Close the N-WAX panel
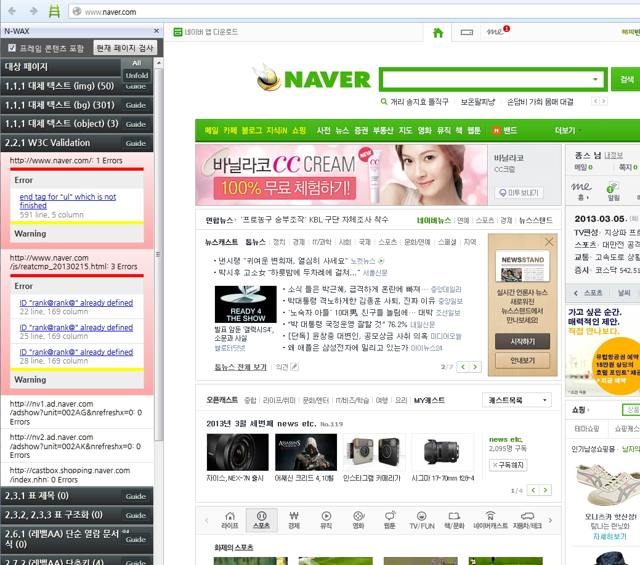The height and width of the screenshot is (565, 640). (156, 31)
